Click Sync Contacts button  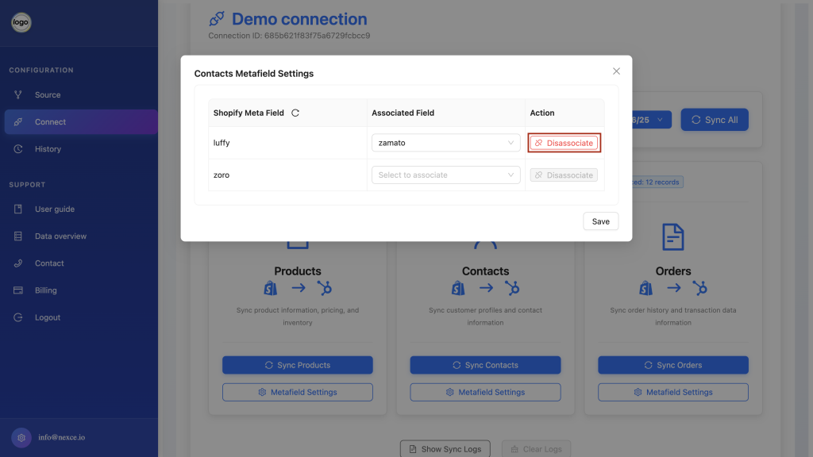click(x=485, y=365)
